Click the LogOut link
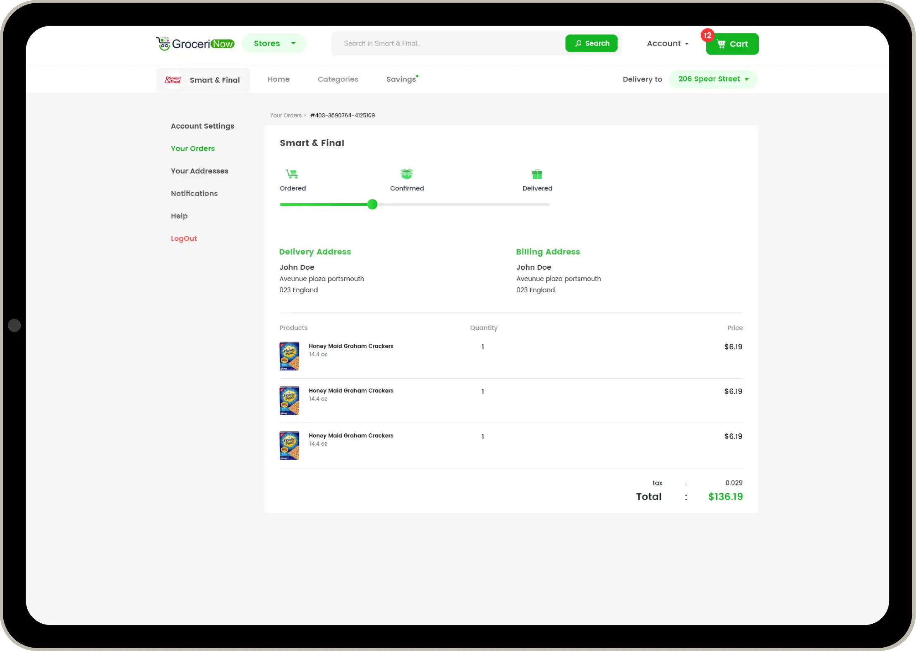 (x=184, y=238)
